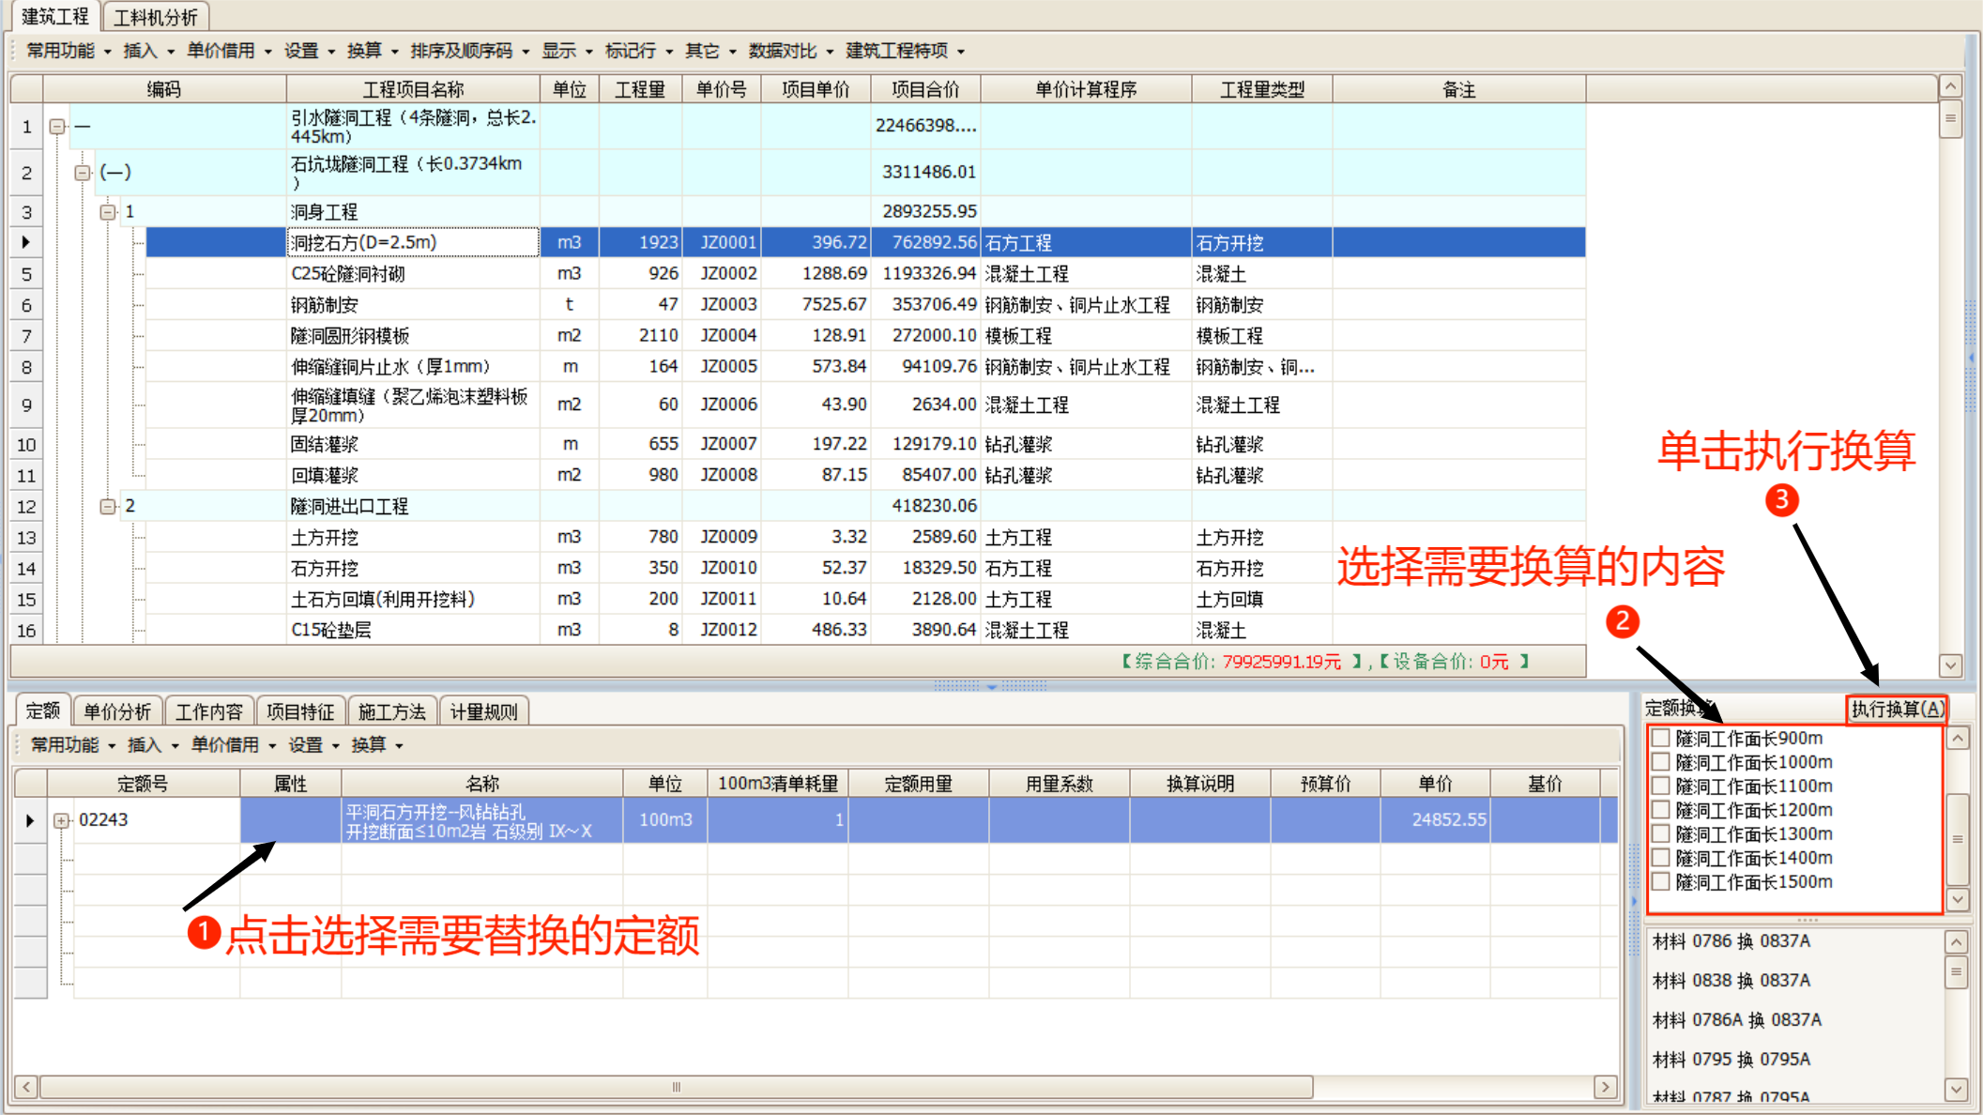Click main grid scrollbar up arrow
This screenshot has width=1983, height=1115.
click(1951, 87)
